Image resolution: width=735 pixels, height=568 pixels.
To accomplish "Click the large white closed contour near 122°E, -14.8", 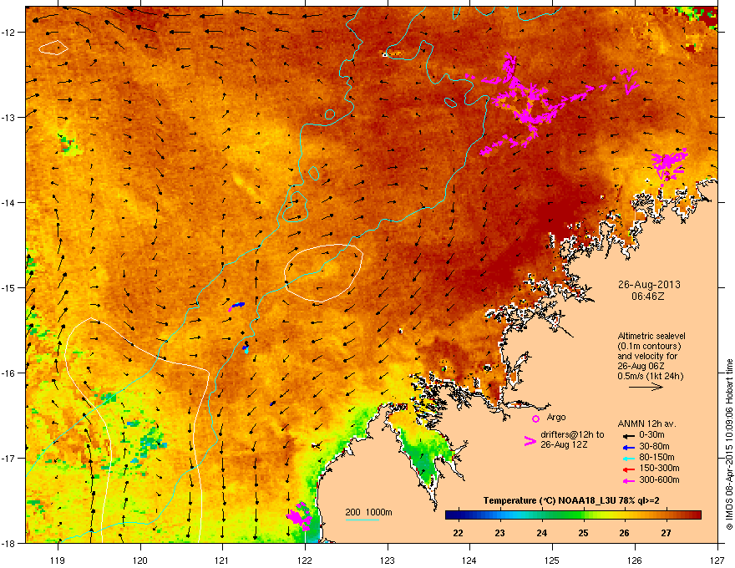I will click(x=323, y=273).
